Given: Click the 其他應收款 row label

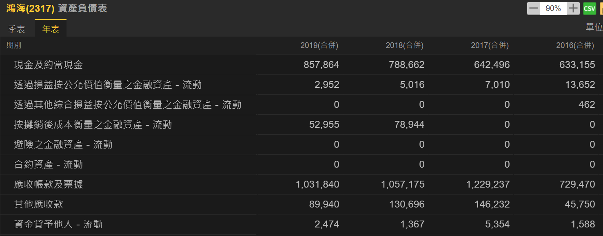Looking at the screenshot, I should pos(39,204).
